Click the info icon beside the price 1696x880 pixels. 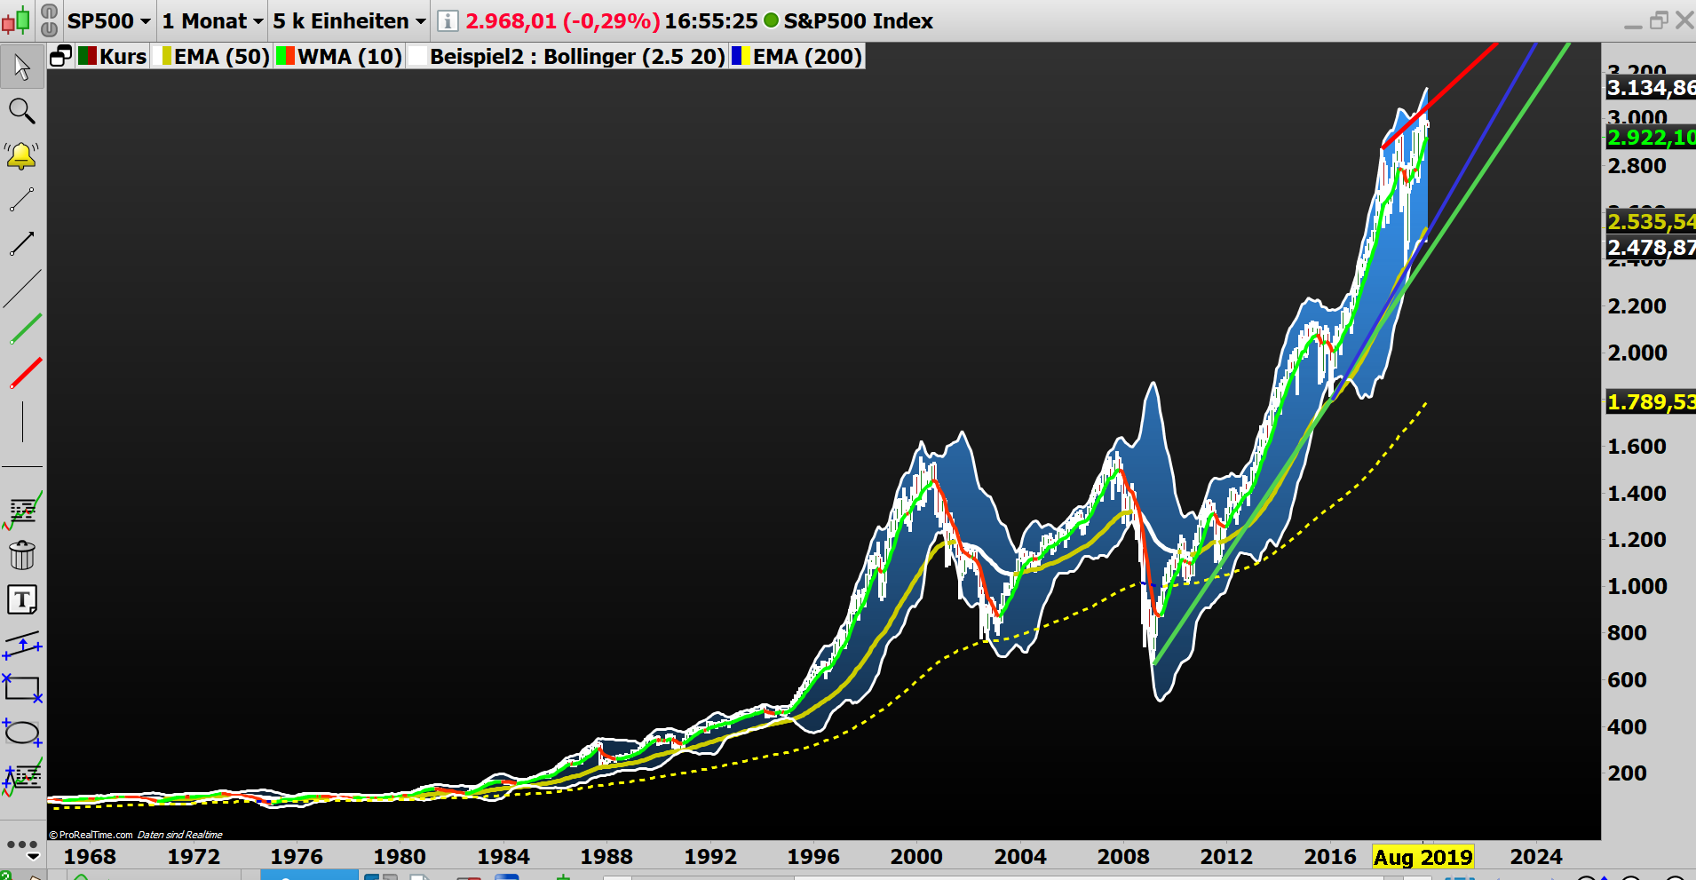448,20
